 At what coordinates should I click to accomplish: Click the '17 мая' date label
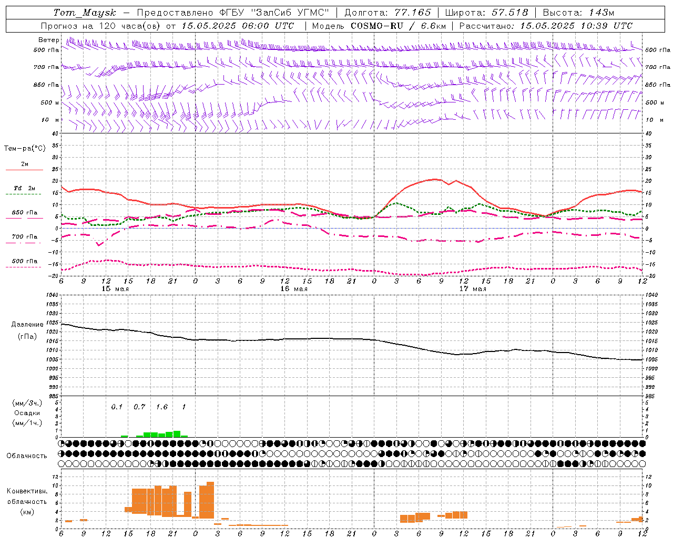(x=473, y=289)
